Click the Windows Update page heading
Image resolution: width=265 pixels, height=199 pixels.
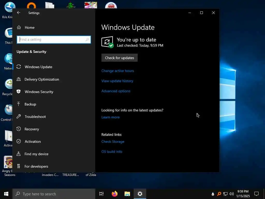point(128,27)
